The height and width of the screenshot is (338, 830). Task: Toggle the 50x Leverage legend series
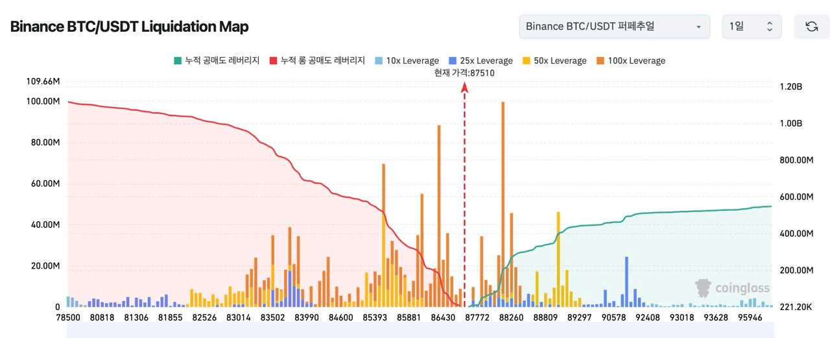(554, 61)
